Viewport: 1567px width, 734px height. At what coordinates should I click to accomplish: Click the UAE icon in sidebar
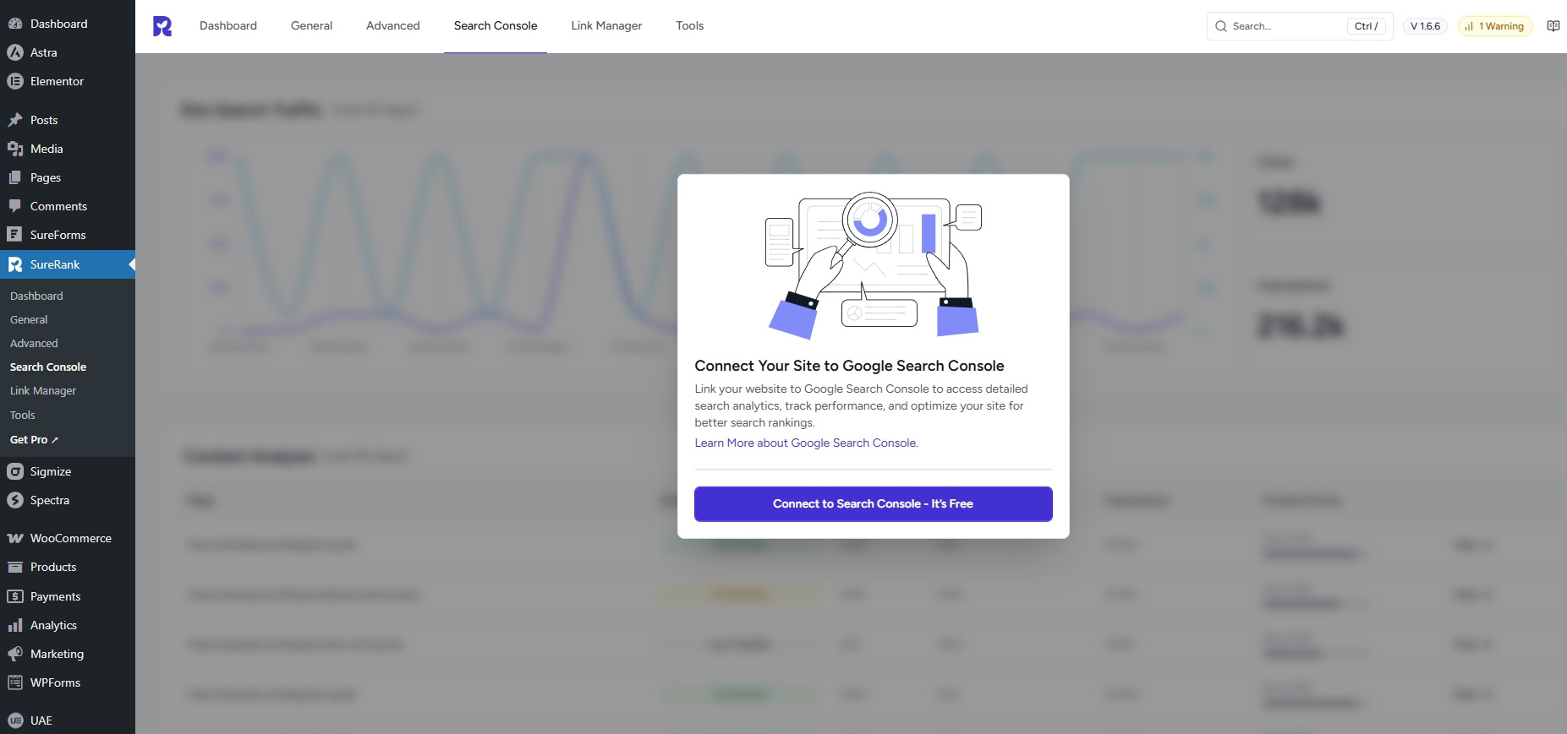click(15, 720)
